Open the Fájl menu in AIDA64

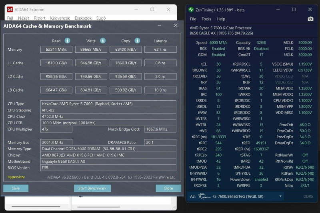click(x=10, y=18)
